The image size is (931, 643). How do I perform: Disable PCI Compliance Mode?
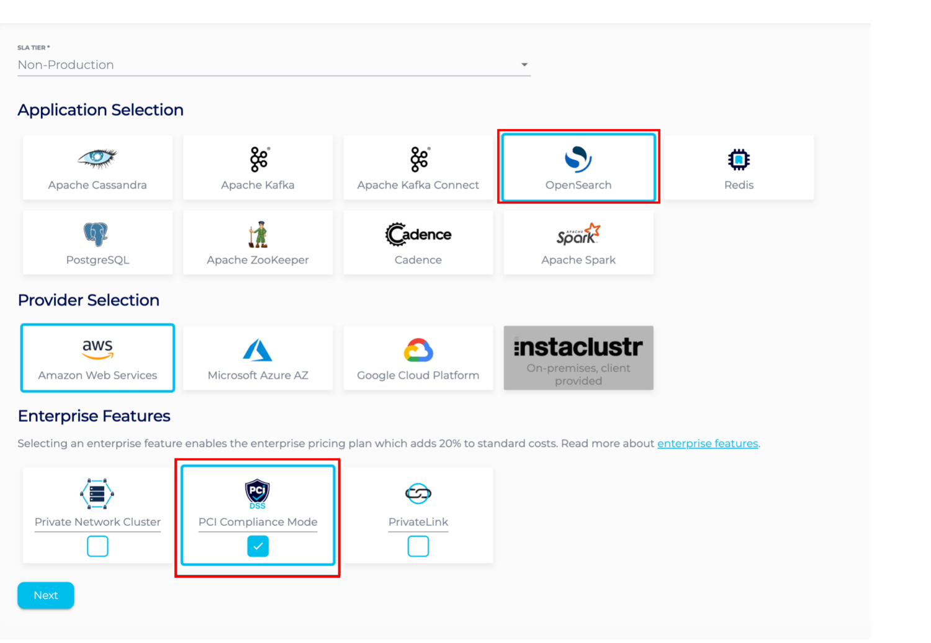(x=258, y=546)
